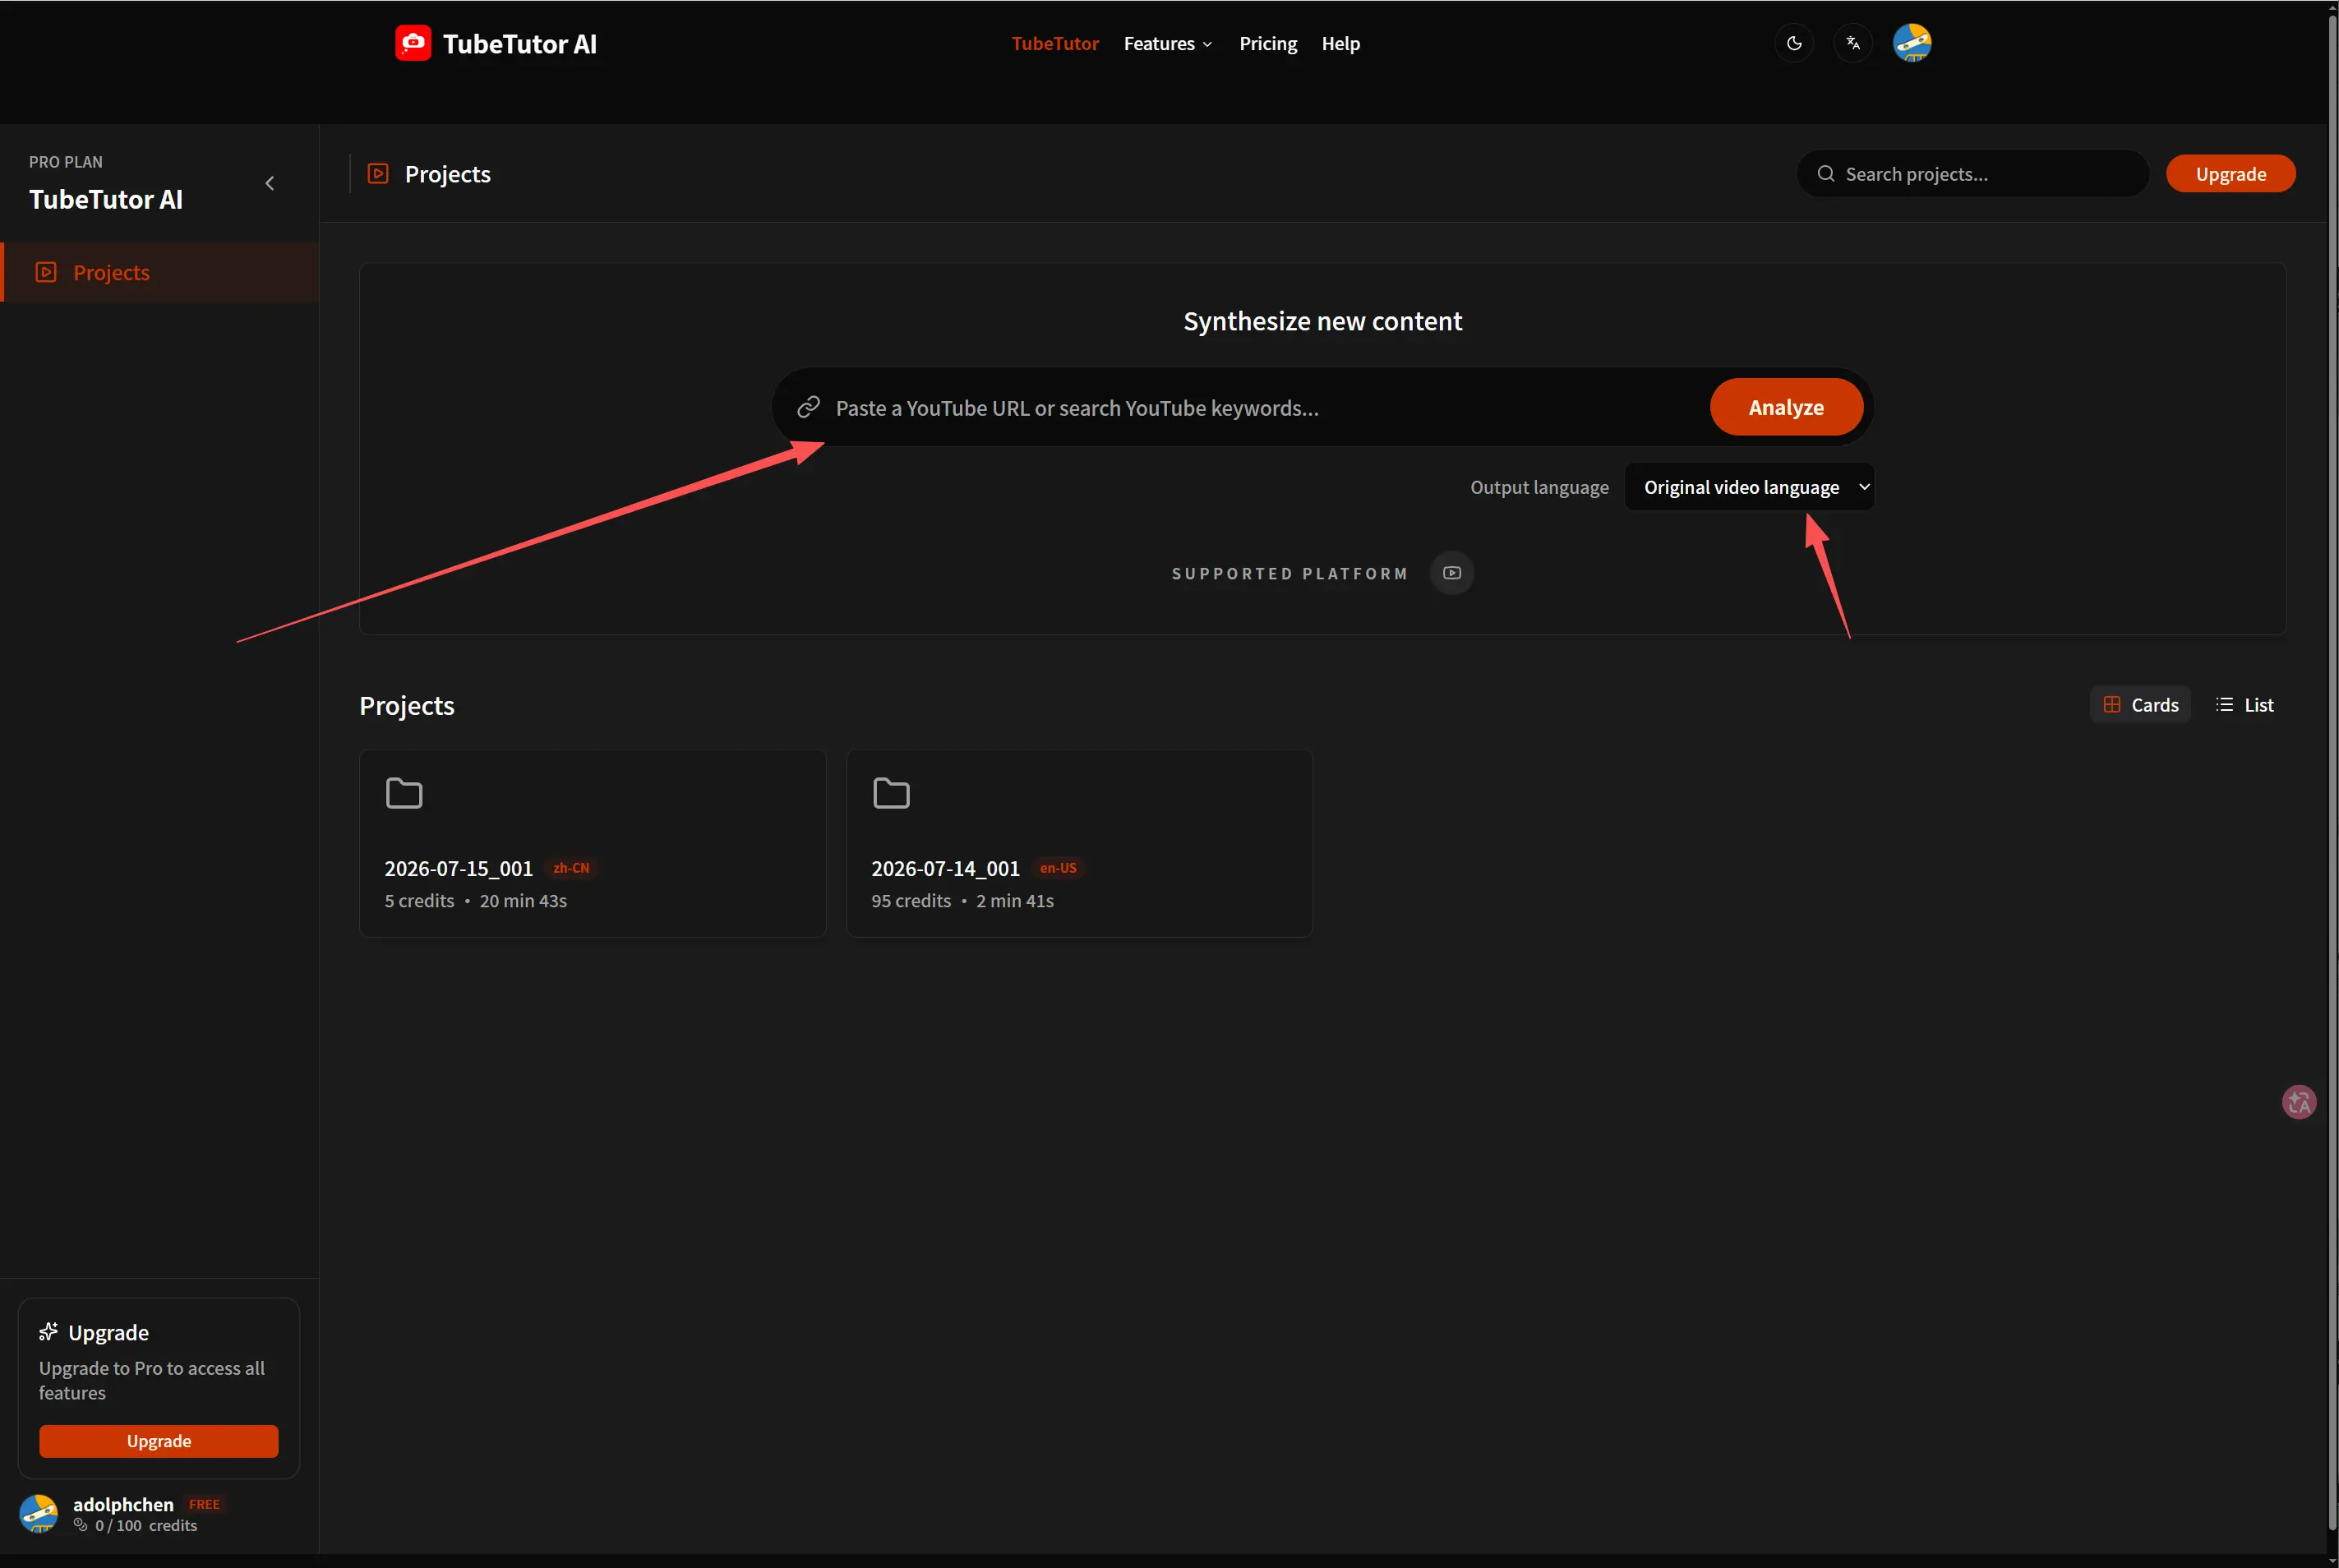Open project 2026-07-14_001
The image size is (2339, 1568).
point(1079,843)
